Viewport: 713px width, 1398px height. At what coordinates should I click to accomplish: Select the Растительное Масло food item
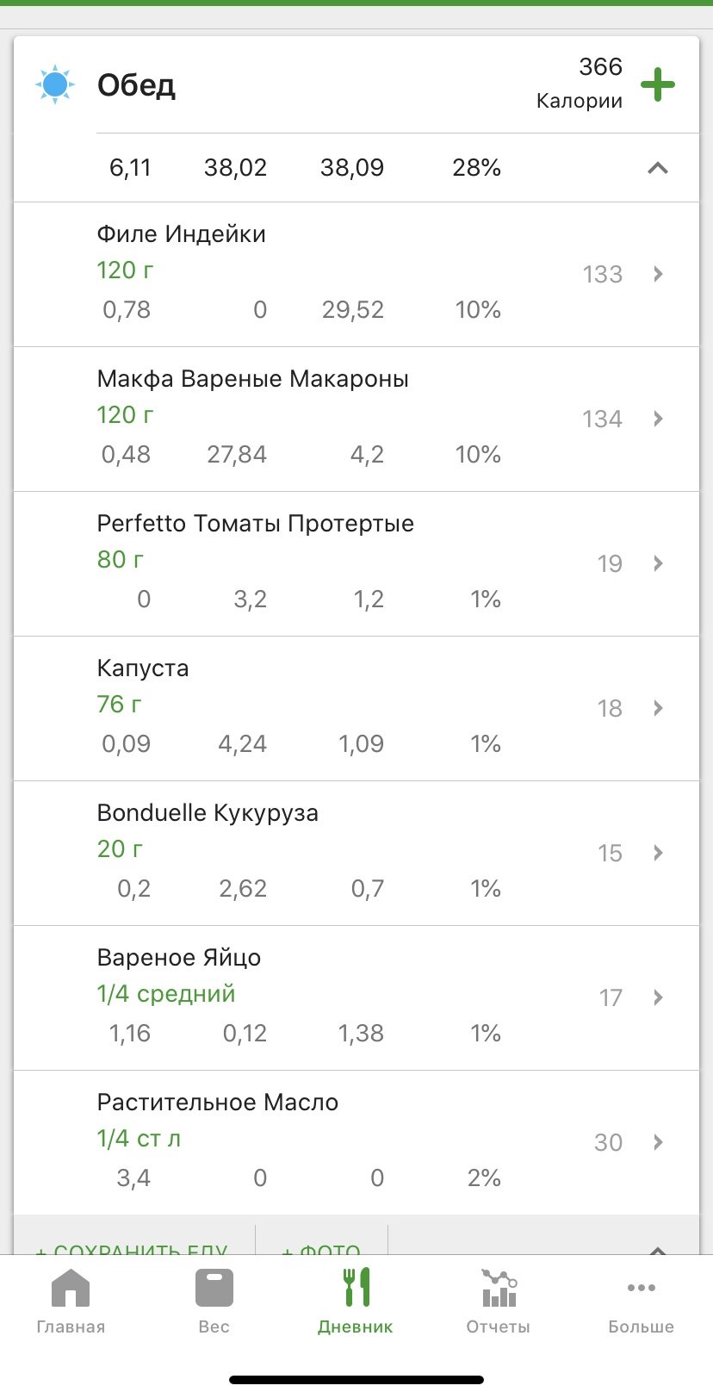[x=218, y=1103]
